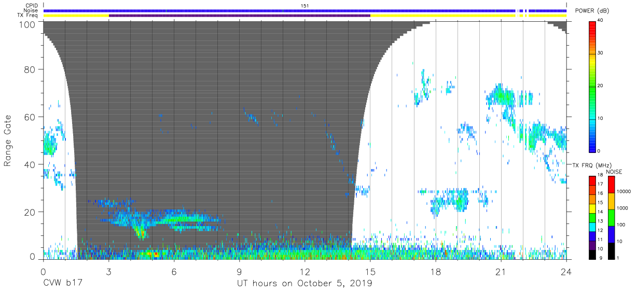
Task: Click noise legend label '1000'
Action: point(622,207)
